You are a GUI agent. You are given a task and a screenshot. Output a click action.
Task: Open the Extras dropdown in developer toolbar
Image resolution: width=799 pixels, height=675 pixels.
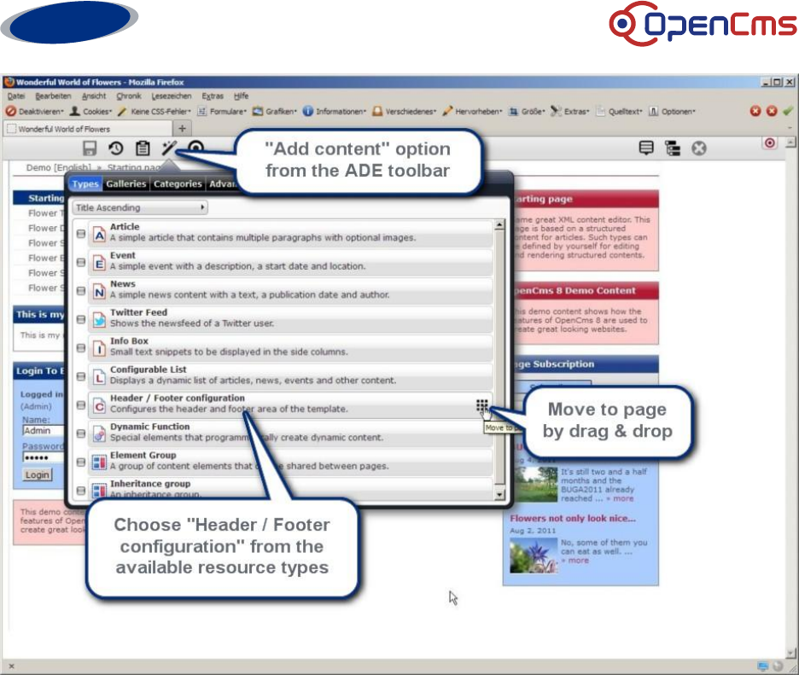(569, 111)
